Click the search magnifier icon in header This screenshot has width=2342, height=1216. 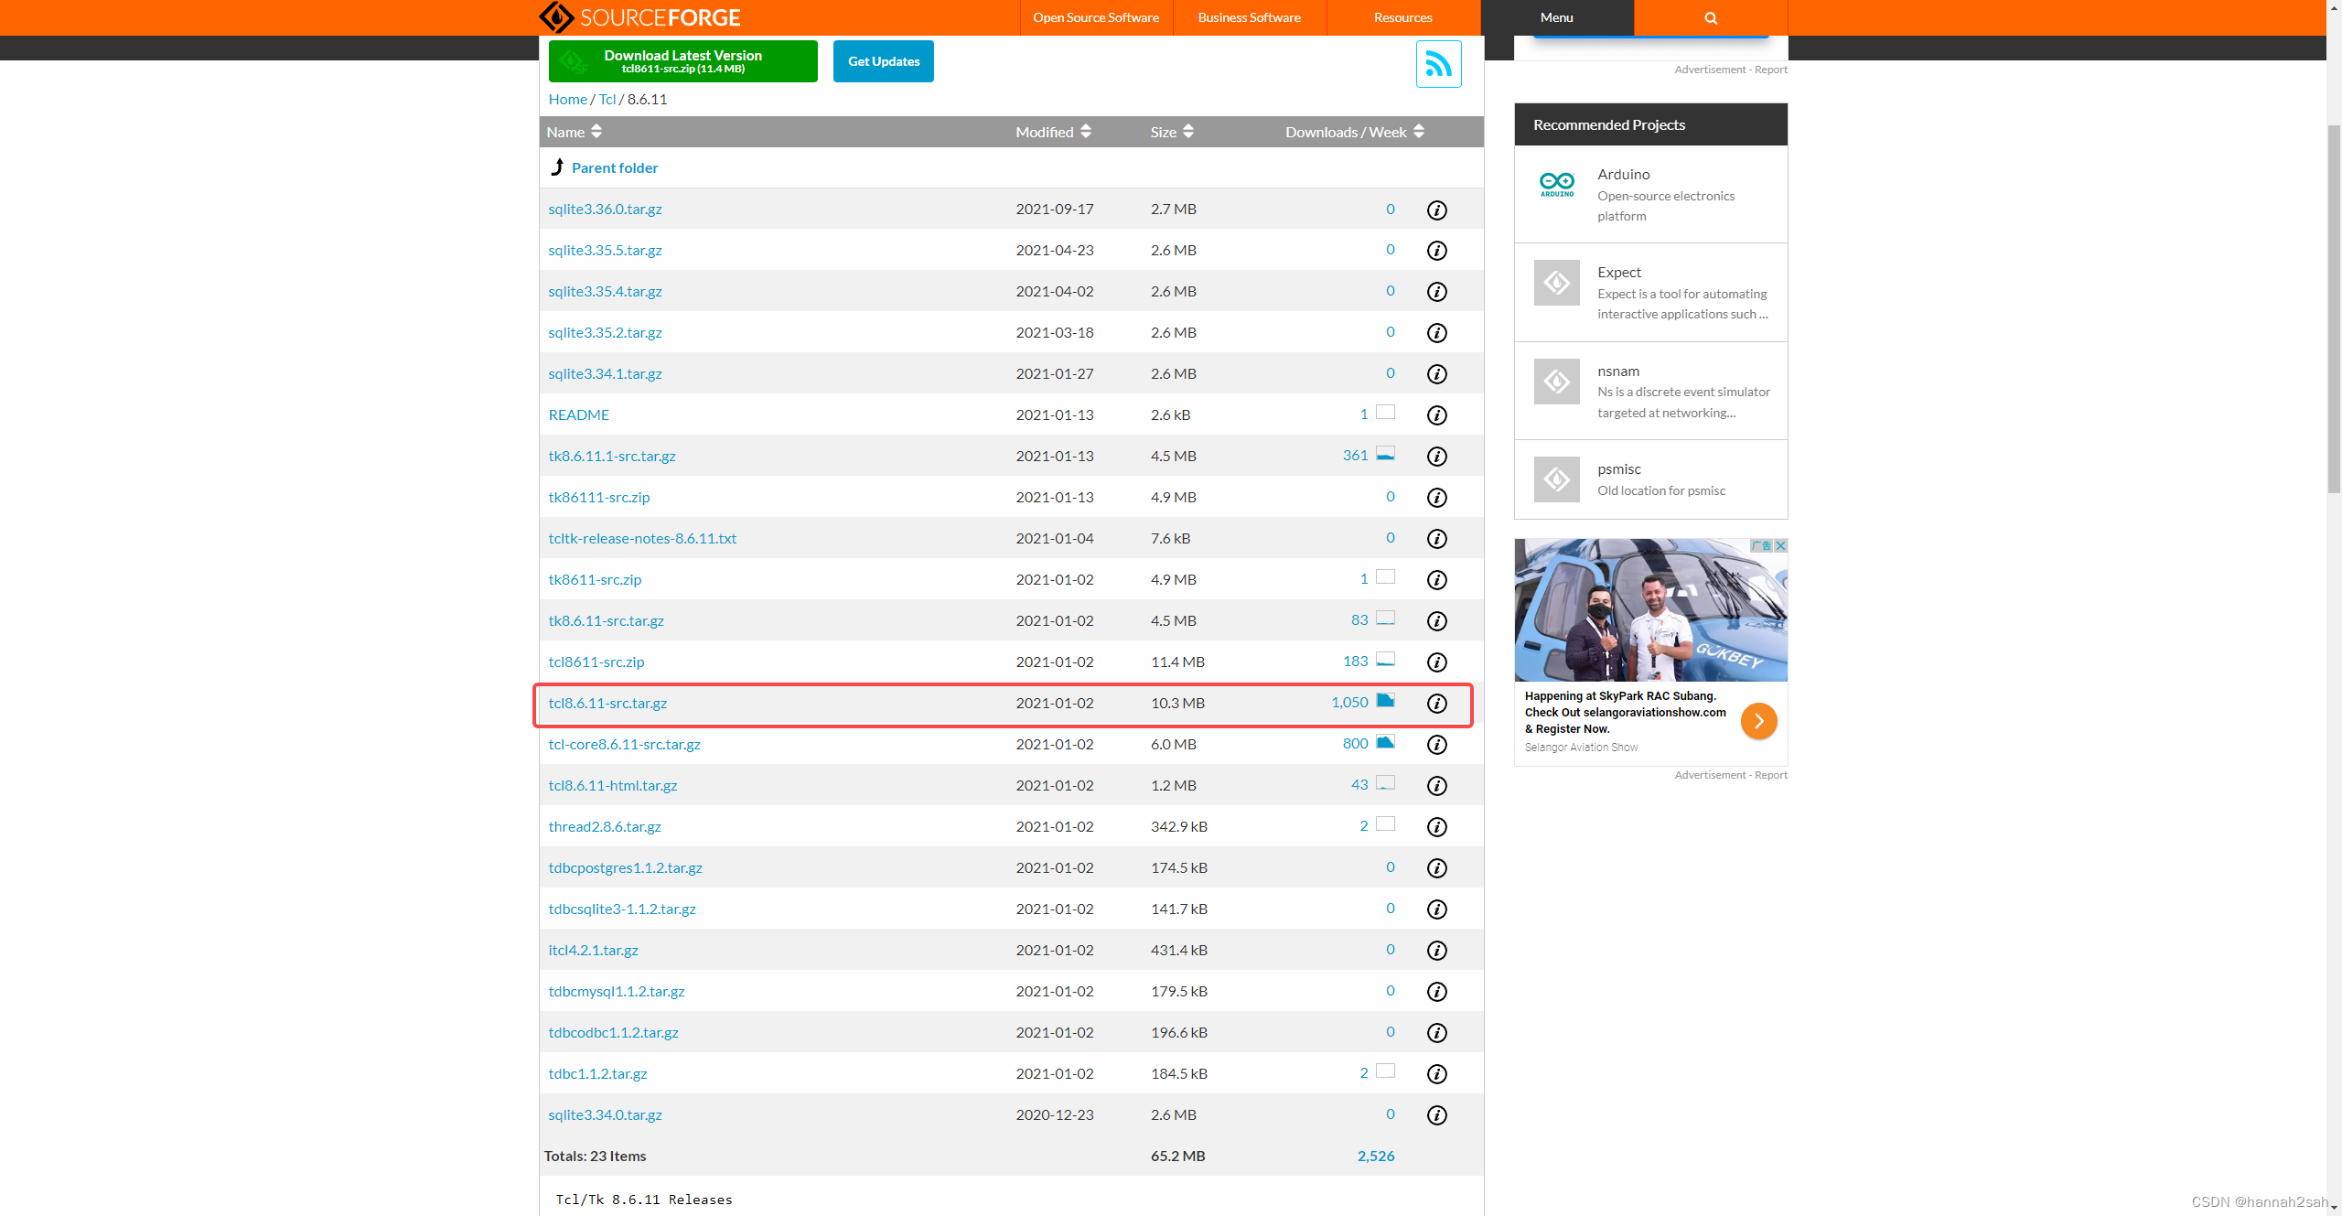pyautogui.click(x=1710, y=17)
